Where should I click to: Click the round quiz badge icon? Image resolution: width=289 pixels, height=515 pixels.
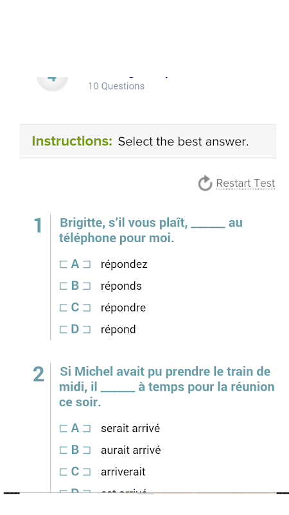coord(52,84)
